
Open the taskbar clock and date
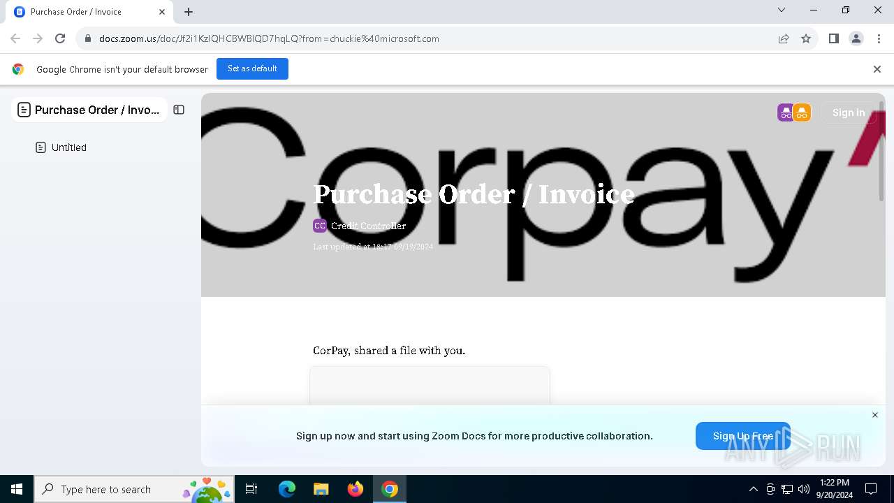coord(835,489)
